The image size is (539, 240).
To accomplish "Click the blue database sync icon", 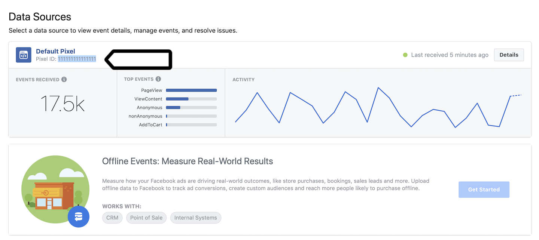I will click(79, 216).
